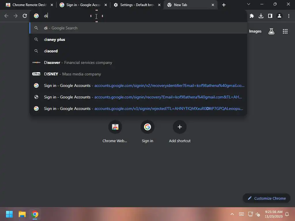Screen dimensions: 295x221
Task: Open the profile avatar icon
Action: 279,16
